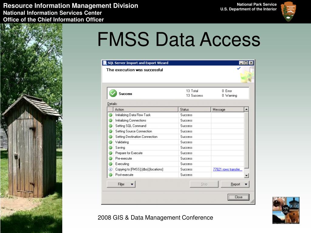Click the FMSS Data Access slide title
Viewport: 311px width, 233px height.
pos(179,39)
